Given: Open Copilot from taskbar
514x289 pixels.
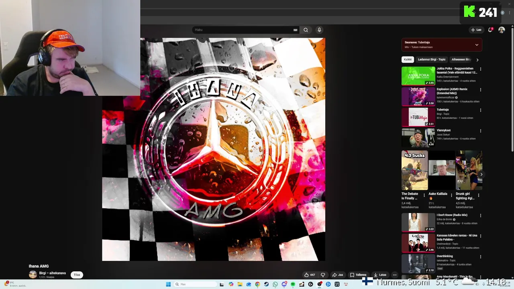Looking at the screenshot, I should pyautogui.click(x=231, y=284).
